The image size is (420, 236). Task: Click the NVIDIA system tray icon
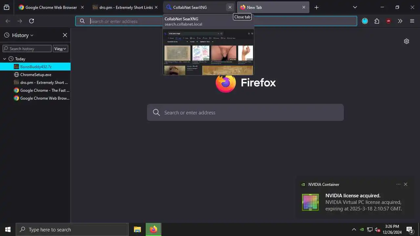point(362,229)
